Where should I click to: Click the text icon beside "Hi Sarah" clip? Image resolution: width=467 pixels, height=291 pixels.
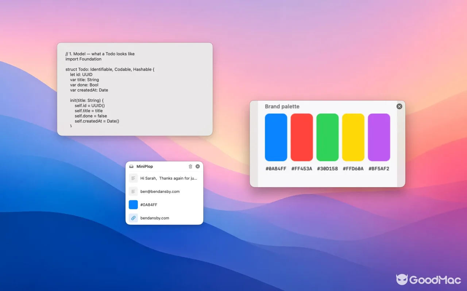[133, 178]
